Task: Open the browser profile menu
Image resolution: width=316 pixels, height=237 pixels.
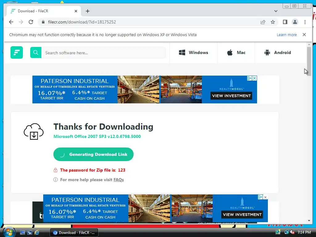Action: (295, 22)
